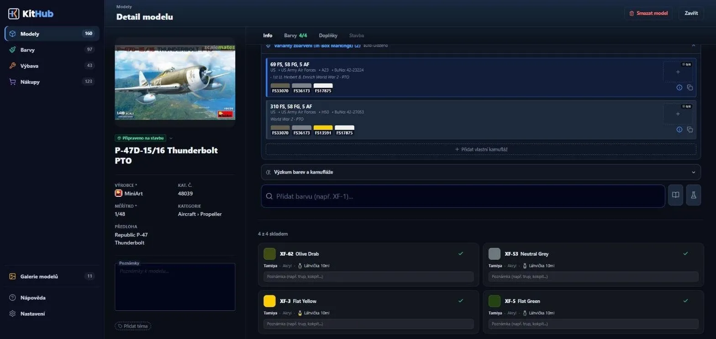Toggle the XF-3 Flat Yellow checkmark
716x339 pixels.
460,301
